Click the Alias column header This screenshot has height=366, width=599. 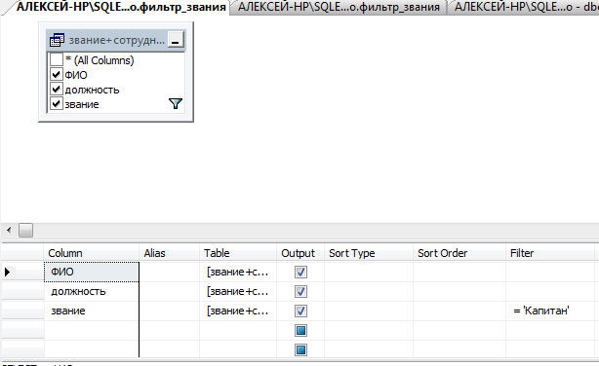[x=169, y=253]
